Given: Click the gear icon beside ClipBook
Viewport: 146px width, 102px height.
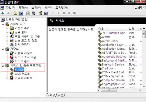Looking at the screenshot, I should 99,68.
